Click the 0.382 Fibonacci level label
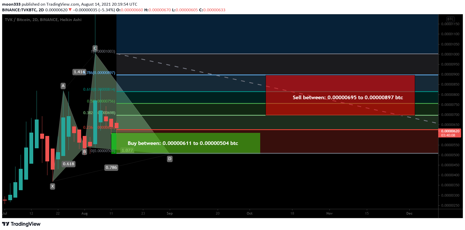Viewport: 465px width, 230px height. 99,113
